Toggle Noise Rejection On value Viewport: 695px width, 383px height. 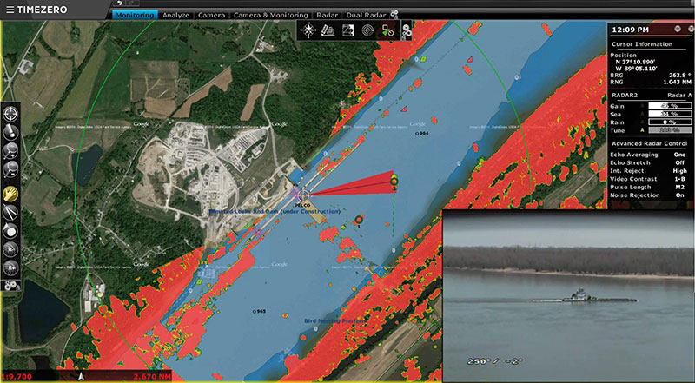click(x=680, y=195)
